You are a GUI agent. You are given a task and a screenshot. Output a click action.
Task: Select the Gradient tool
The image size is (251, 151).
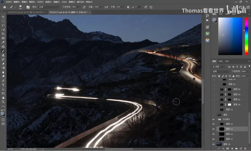[3, 68]
